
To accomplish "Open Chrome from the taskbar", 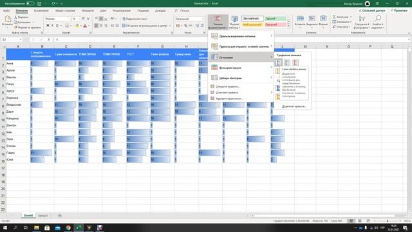I will 68,227.
